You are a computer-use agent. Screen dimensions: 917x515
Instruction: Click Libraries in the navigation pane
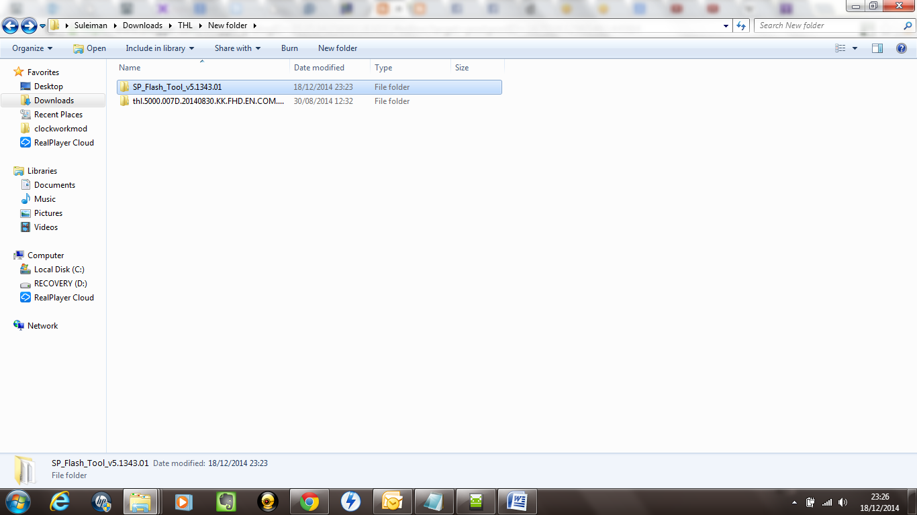point(42,171)
